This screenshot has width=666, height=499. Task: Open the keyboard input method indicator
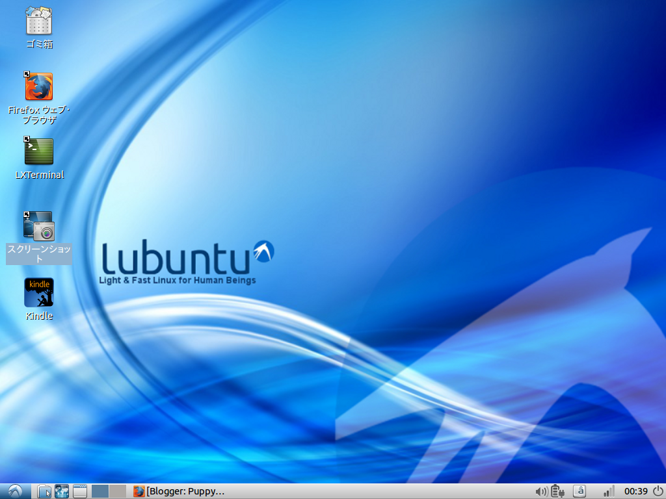pos(579,491)
